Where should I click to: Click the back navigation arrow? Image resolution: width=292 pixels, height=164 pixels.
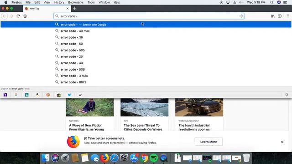pos(5,16)
